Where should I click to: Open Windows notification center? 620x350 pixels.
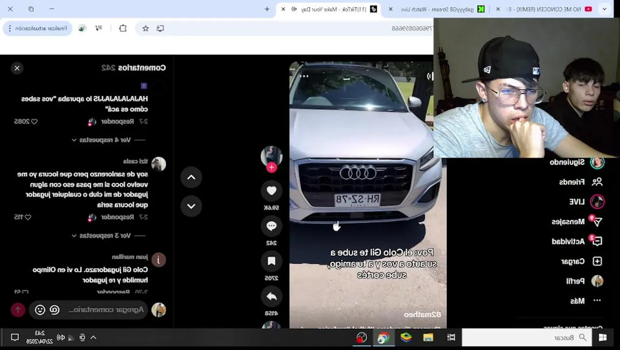point(15,337)
